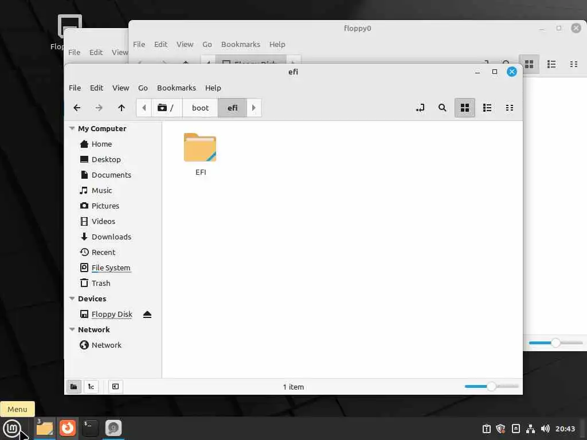The image size is (587, 440).
Task: Open the clock showing 20:43
Action: click(565, 429)
